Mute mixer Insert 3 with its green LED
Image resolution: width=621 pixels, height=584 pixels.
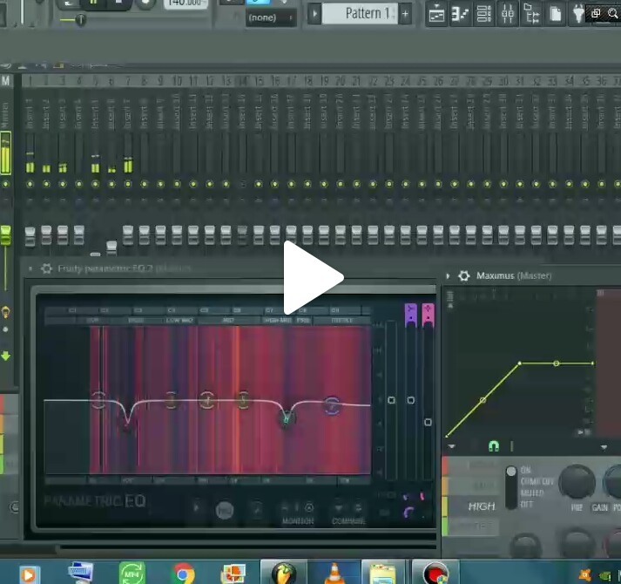pyautogui.click(x=63, y=184)
